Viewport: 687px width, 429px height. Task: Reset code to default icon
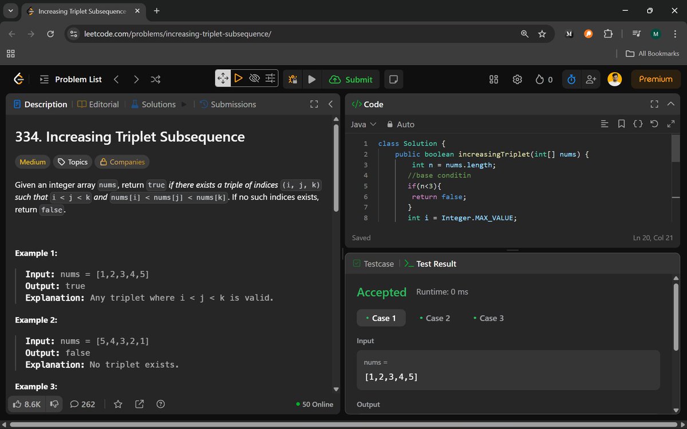point(654,124)
